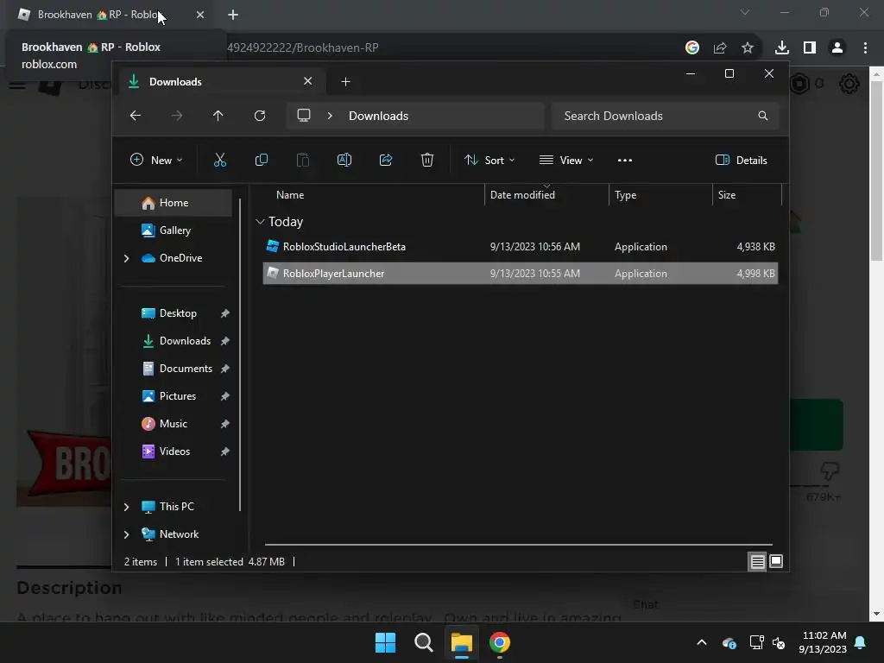Open Roblox settings gear icon in browser page
The height and width of the screenshot is (663, 884).
[x=849, y=84]
